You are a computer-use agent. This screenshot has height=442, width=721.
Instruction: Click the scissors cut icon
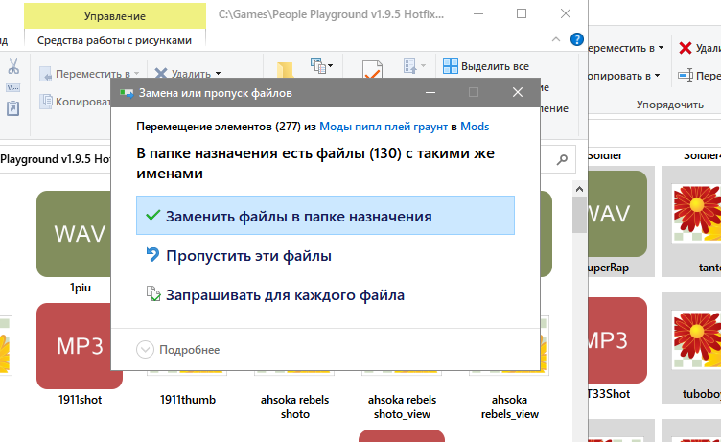14,67
